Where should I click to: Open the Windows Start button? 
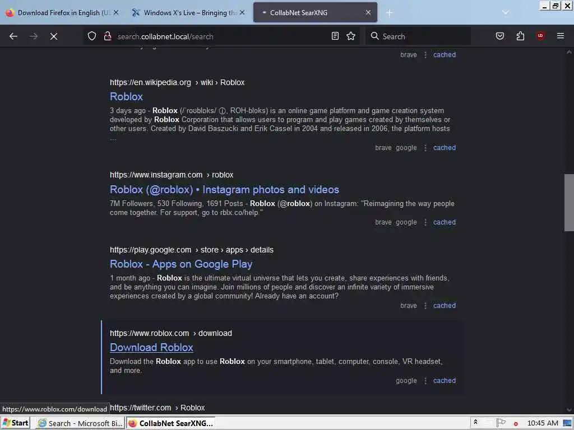[15, 423]
